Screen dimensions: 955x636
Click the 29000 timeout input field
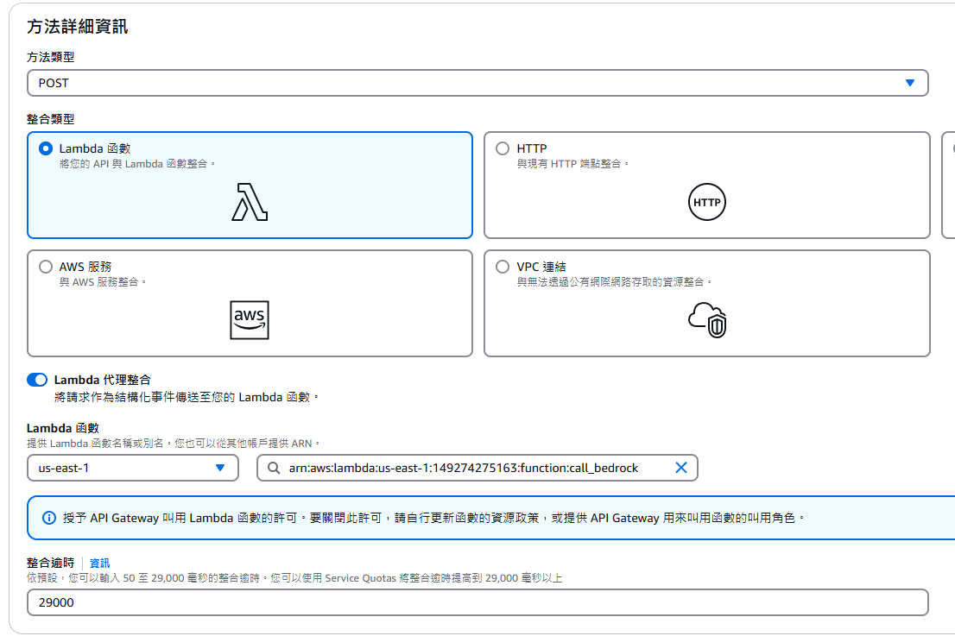pos(477,602)
